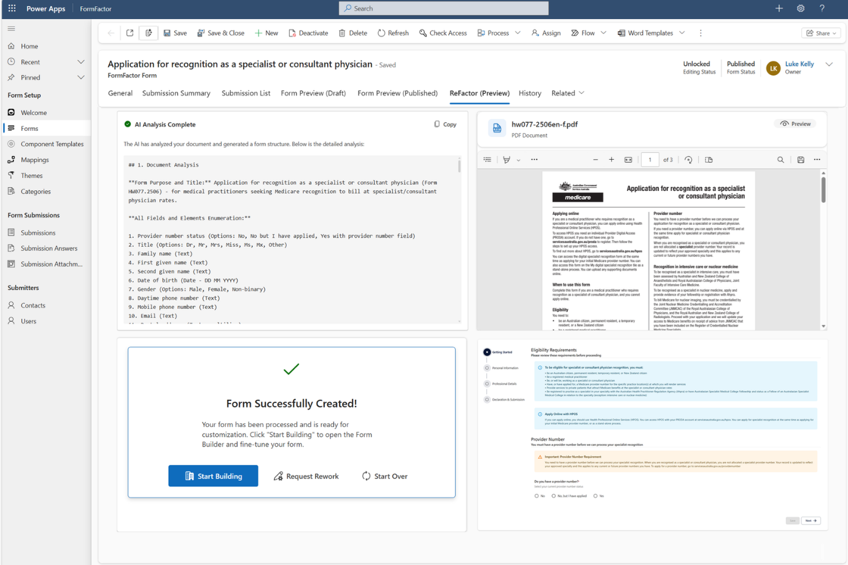Select Personal Information step in form preview
848x565 pixels.
[x=502, y=368]
